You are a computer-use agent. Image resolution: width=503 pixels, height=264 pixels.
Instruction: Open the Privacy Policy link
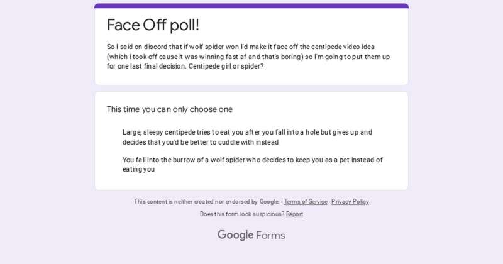(350, 202)
